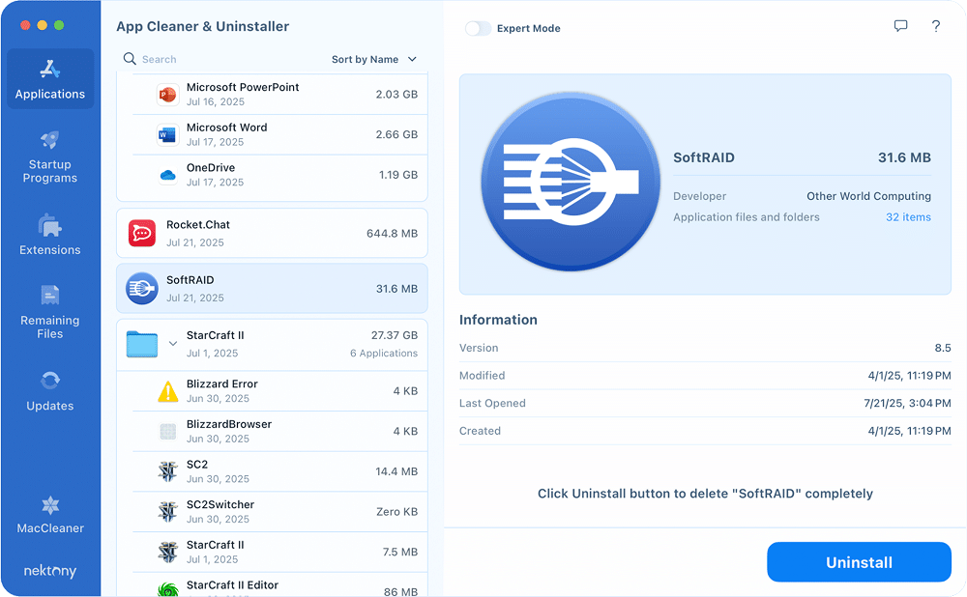Open help with the question mark

point(935,26)
